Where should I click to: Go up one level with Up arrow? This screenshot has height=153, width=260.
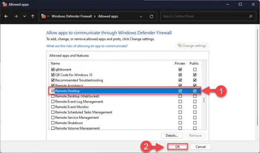point(33,16)
